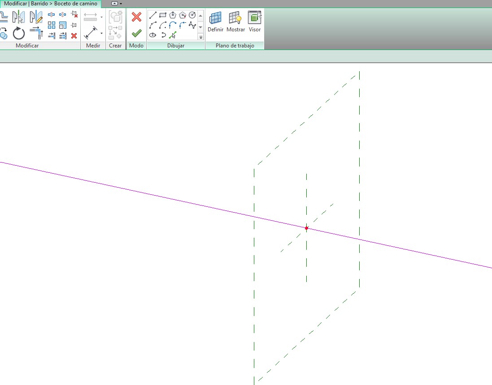The width and height of the screenshot is (492, 385).
Task: Open the Visor work plane viewer
Action: (254, 21)
